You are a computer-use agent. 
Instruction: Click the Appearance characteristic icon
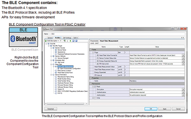coord(56,52)
